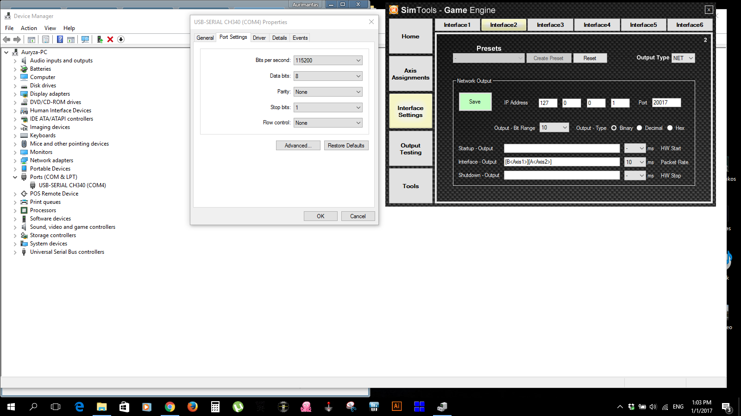Screen dimensions: 741x416
Task: Expand the Audio inputs and outputs node
Action: [15, 61]
